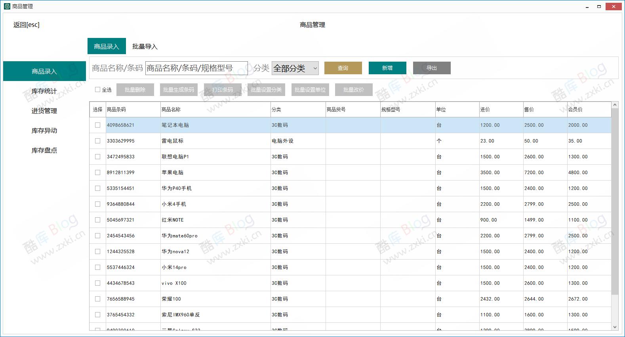Click the 电脑外设 category cell

point(298,141)
